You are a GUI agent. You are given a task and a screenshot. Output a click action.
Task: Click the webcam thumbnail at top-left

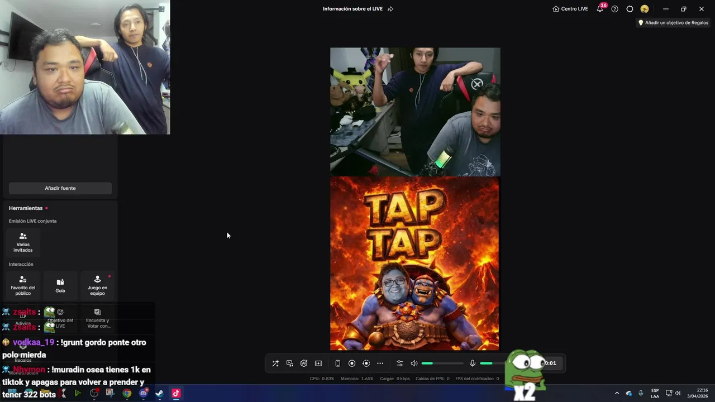(85, 67)
